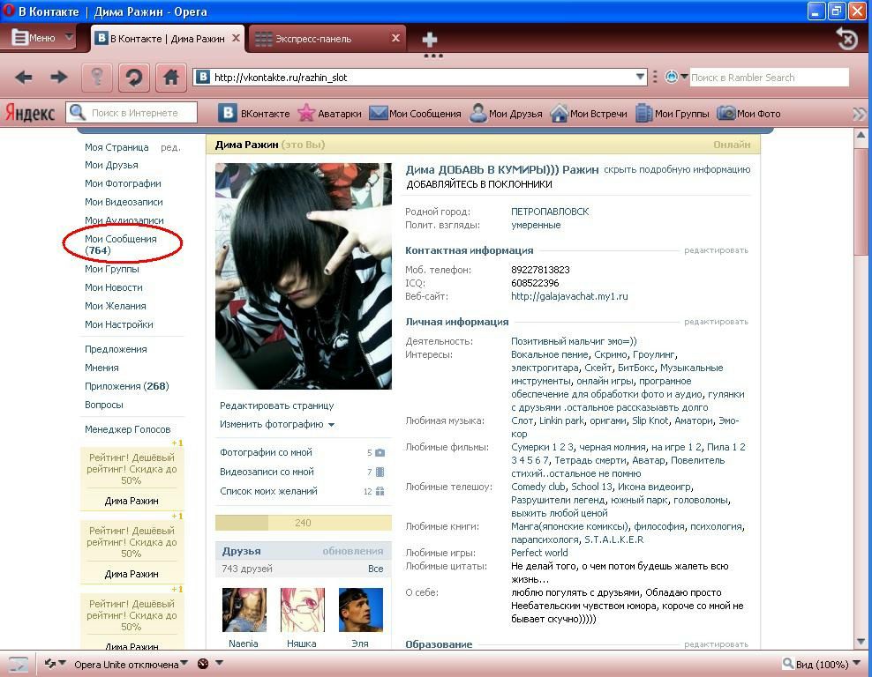Open Мои Настройки in sidebar
Screen dimensions: 872x677
click(x=118, y=324)
